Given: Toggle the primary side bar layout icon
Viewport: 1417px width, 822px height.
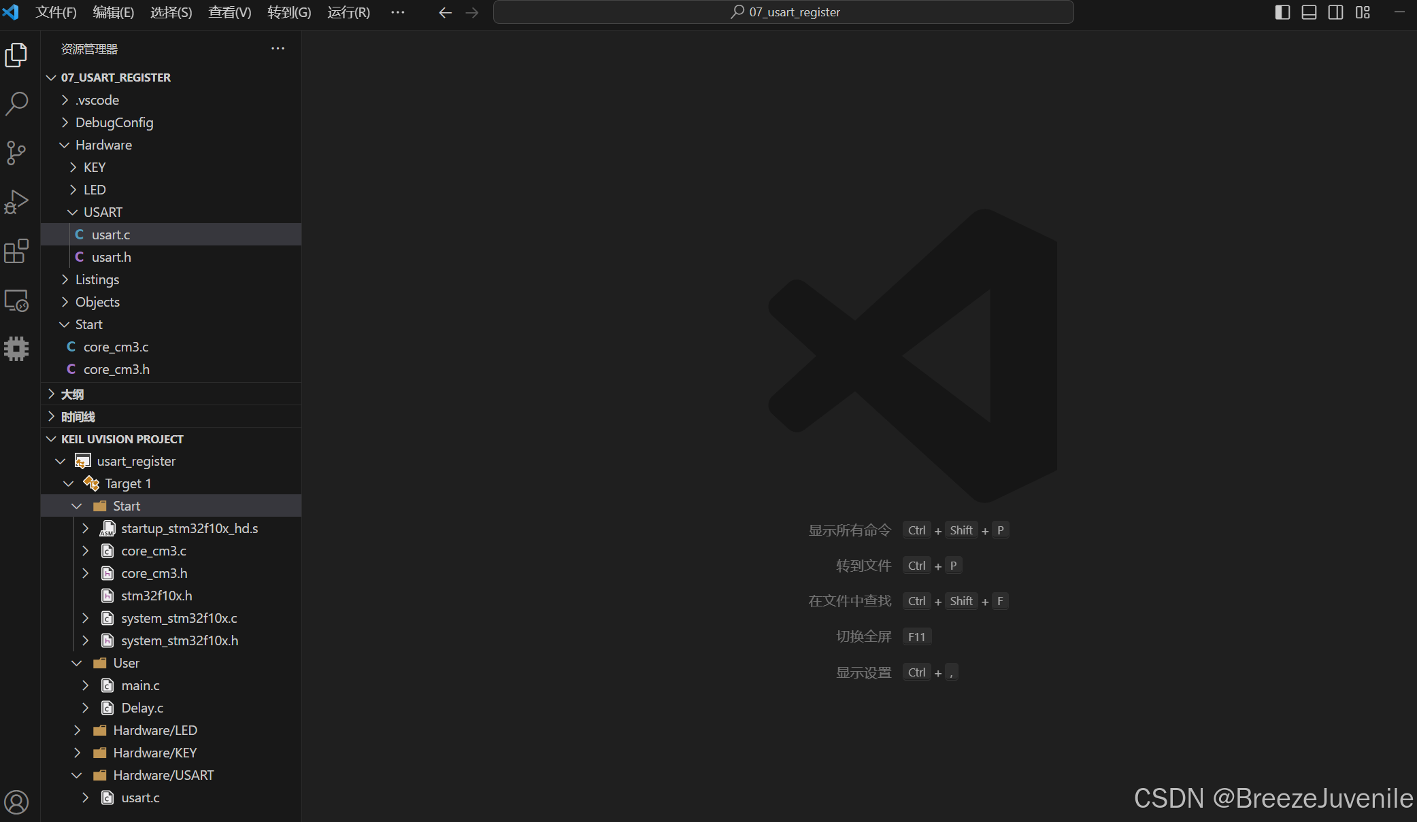Looking at the screenshot, I should pyautogui.click(x=1282, y=12).
